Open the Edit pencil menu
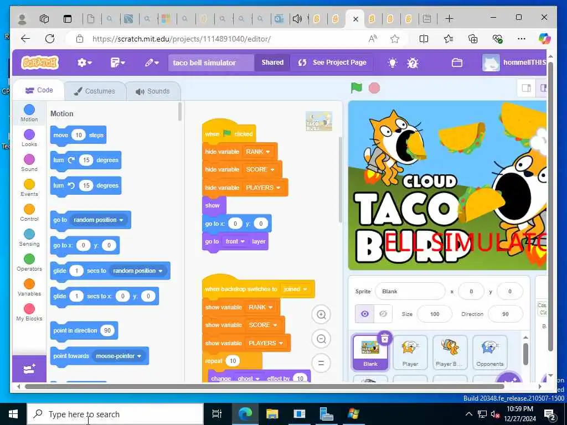 pos(152,63)
